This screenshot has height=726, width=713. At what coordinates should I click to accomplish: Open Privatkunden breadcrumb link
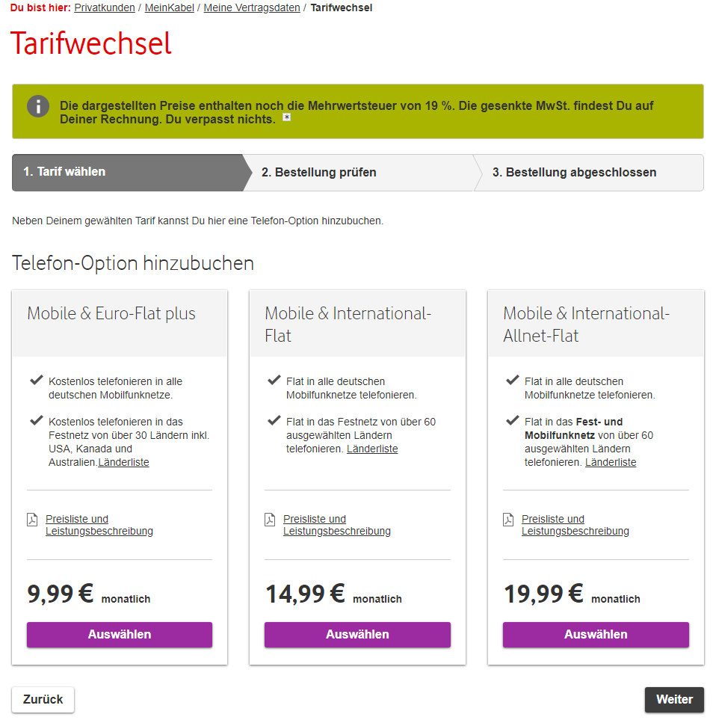[105, 8]
